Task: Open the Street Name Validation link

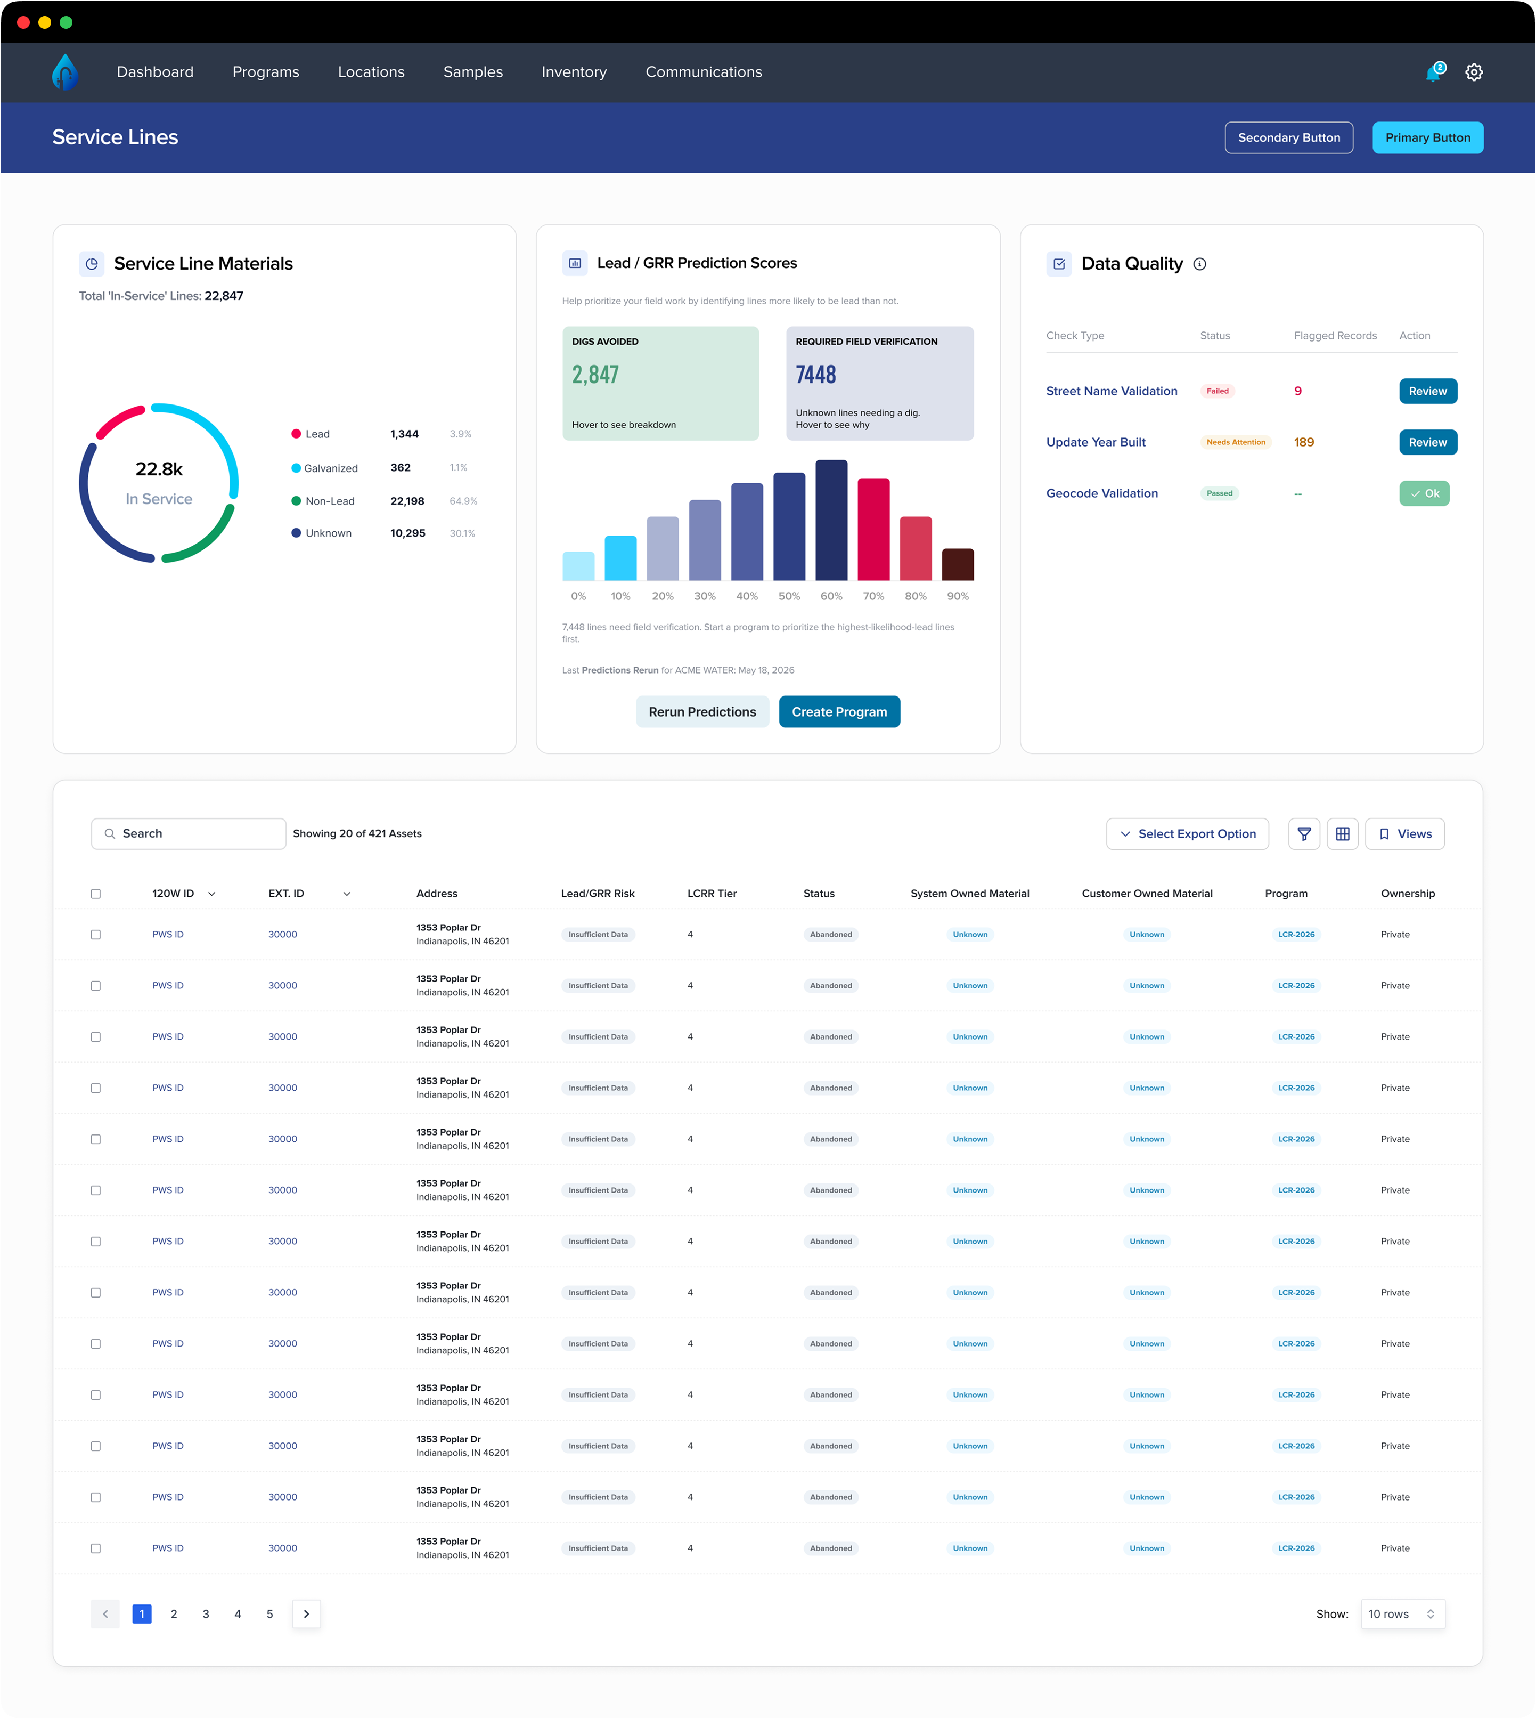Action: [1112, 391]
